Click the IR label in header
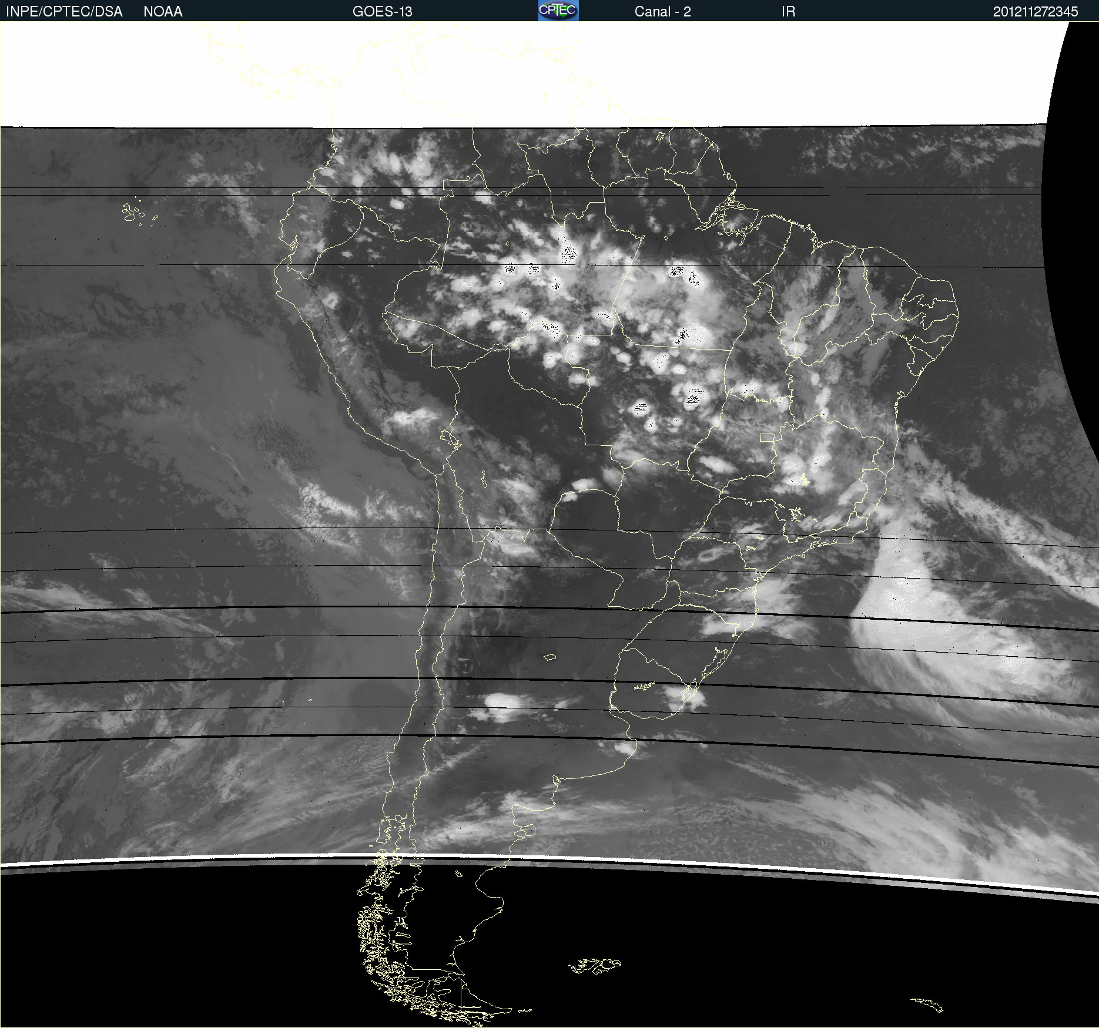Screen dimensions: 1099x1028 pos(789,12)
